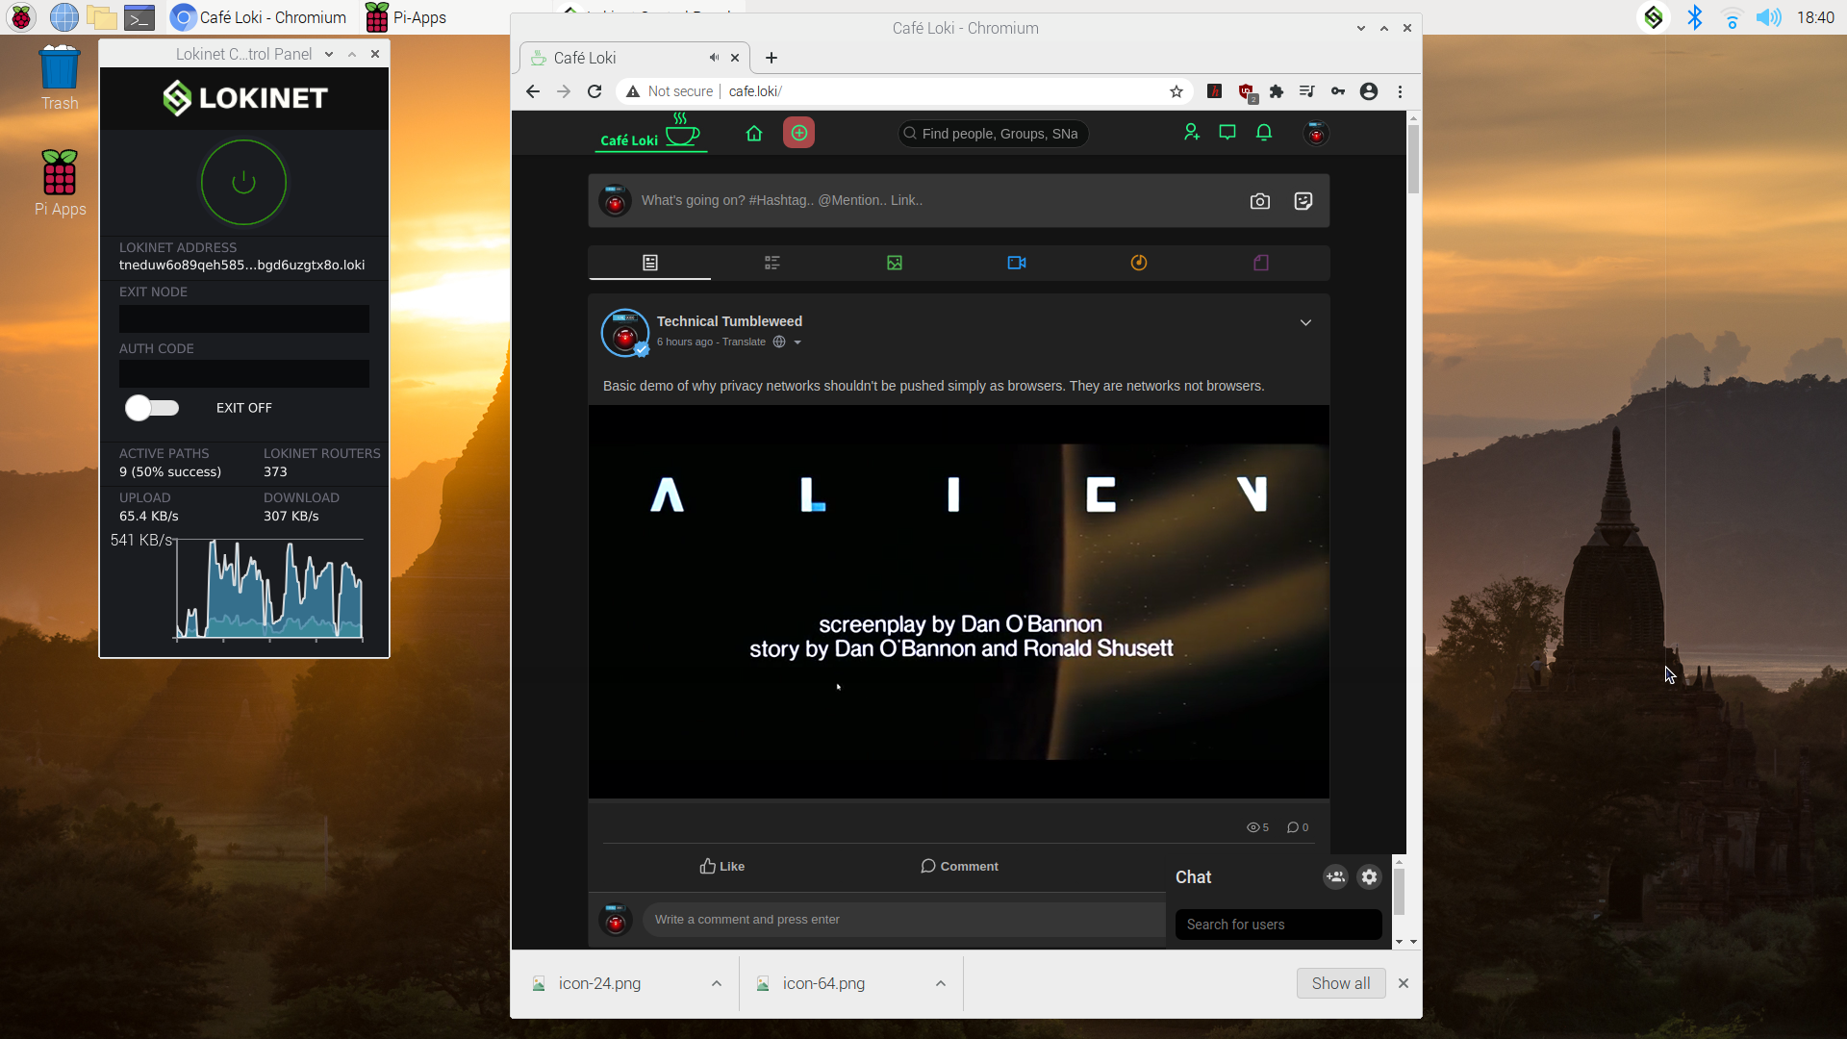This screenshot has height=1039, width=1847.
Task: Expand the Technical Tumbleweed post options chevron
Action: click(1306, 322)
